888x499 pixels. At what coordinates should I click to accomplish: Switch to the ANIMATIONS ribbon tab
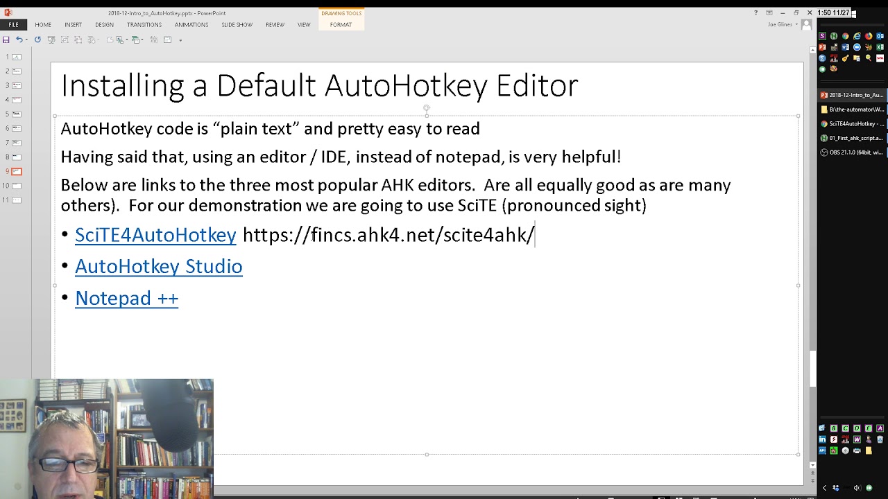pyautogui.click(x=191, y=24)
